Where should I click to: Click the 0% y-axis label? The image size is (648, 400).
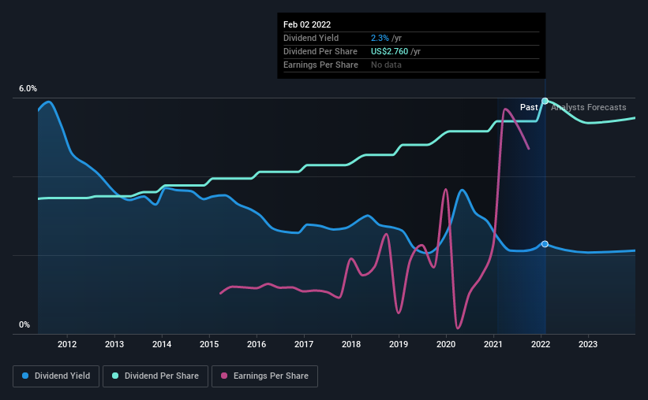tap(24, 325)
